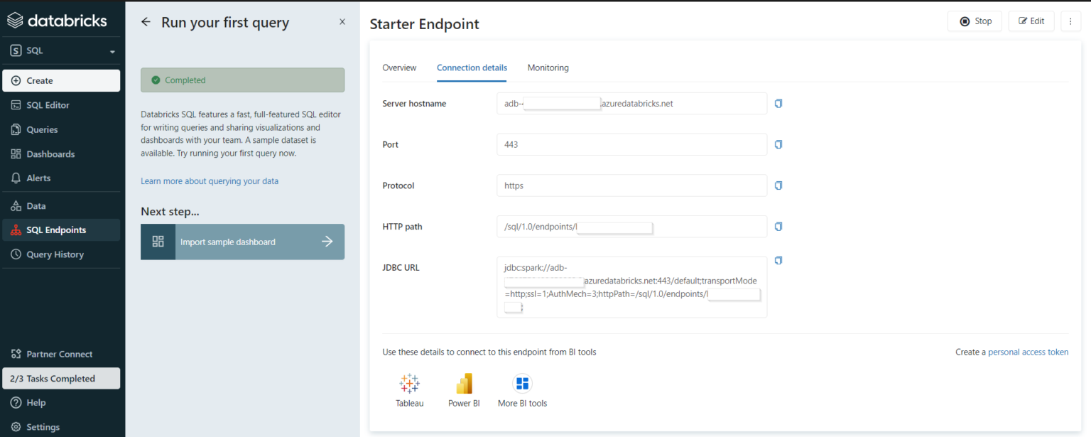Click the Databricks logo

(57, 20)
